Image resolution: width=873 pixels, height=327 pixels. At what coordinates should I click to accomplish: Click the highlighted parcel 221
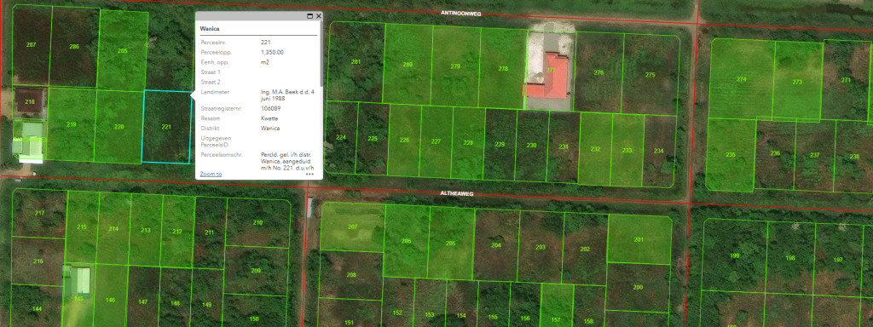click(166, 127)
